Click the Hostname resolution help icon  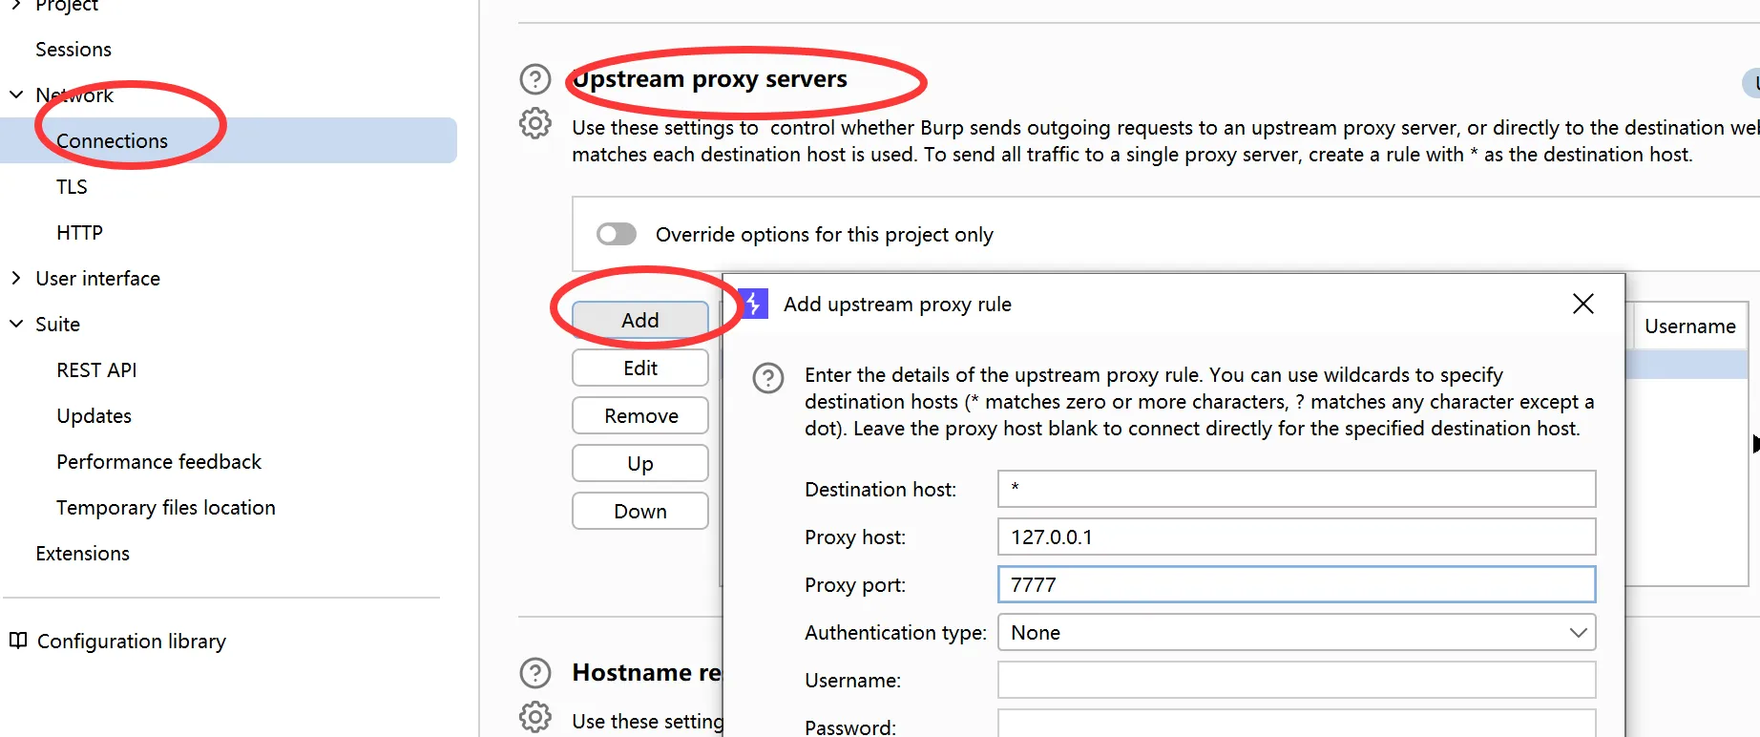(x=535, y=673)
